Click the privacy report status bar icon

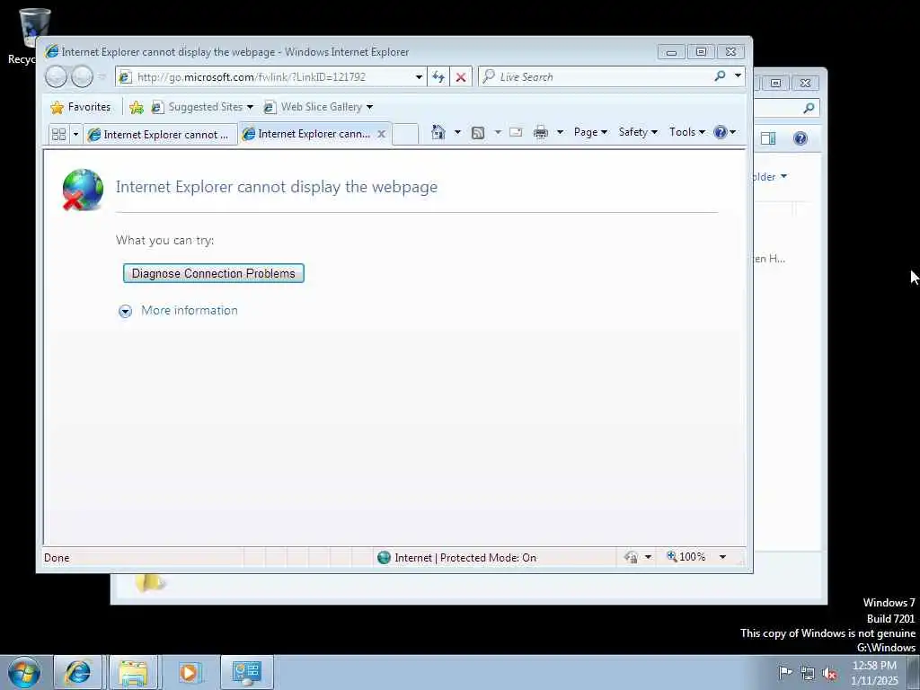(x=632, y=557)
